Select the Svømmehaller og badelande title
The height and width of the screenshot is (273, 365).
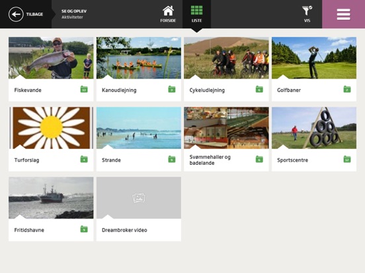pyautogui.click(x=210, y=160)
